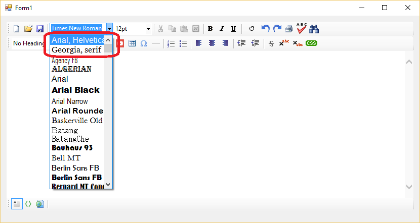Open the green CSS style button
This screenshot has width=420, height=223.
coord(311,43)
